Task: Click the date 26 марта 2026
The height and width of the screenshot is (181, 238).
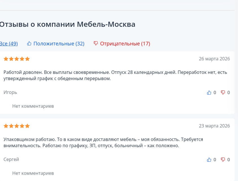Action: (214, 59)
